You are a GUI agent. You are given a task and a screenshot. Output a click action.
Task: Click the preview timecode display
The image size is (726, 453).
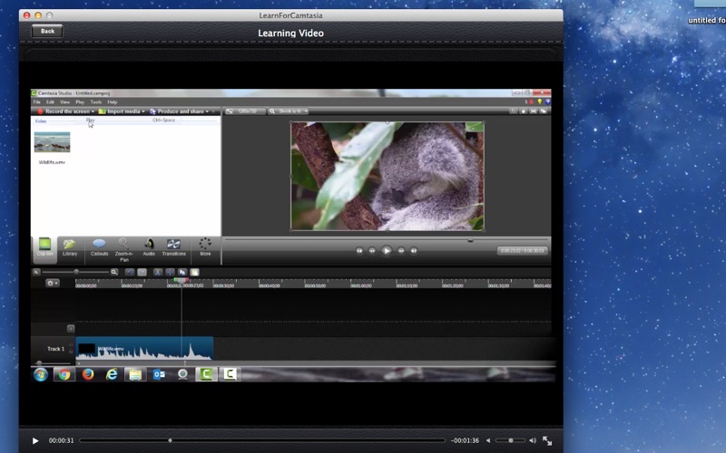click(523, 251)
